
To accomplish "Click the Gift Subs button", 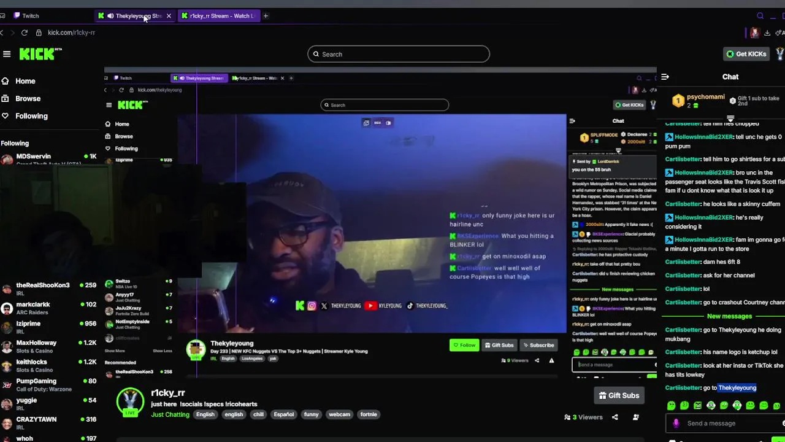I will click(x=619, y=395).
